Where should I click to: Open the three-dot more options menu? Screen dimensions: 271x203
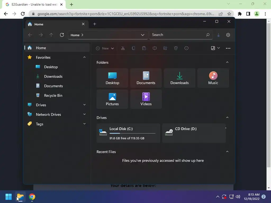click(228, 48)
